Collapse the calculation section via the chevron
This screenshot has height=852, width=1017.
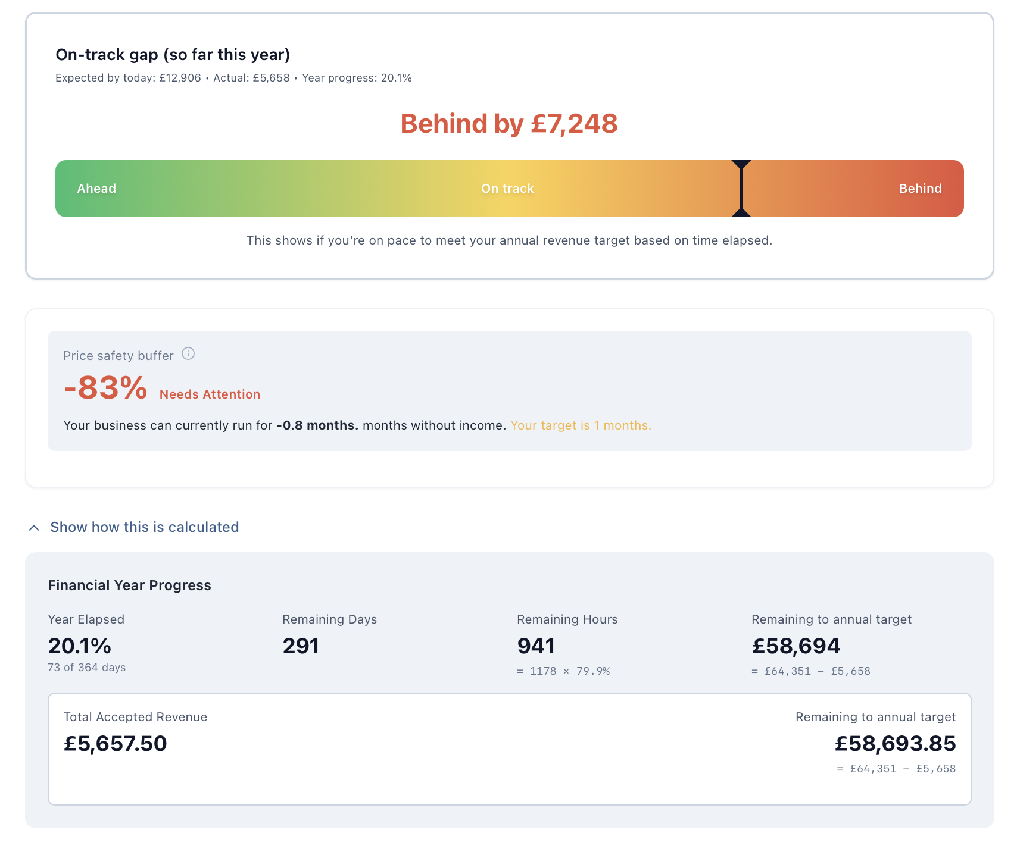[34, 527]
